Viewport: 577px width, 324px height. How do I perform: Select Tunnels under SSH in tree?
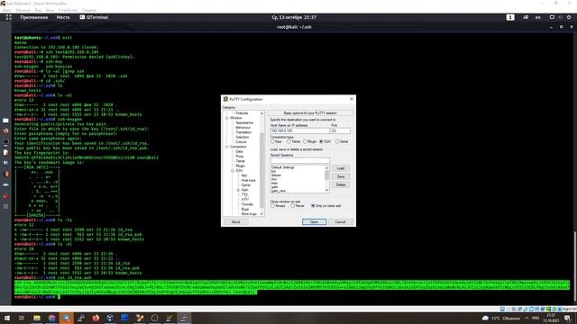[x=247, y=204]
